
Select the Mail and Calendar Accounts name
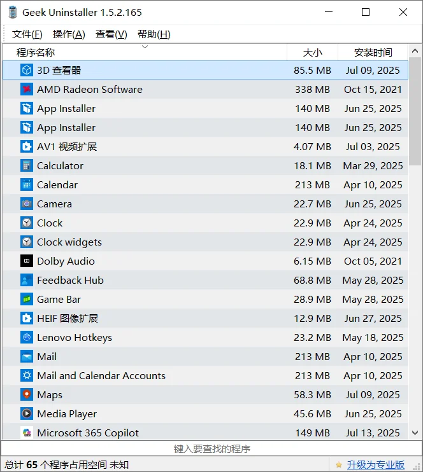(101, 376)
